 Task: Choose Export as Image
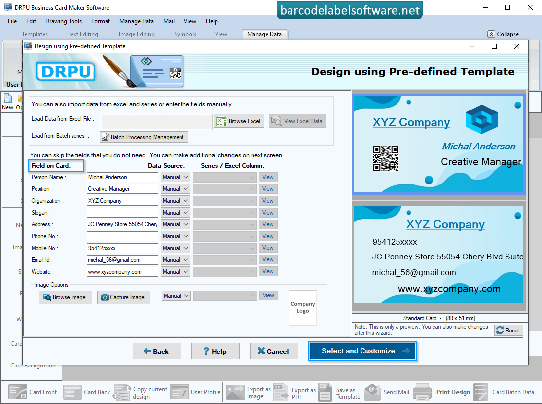pyautogui.click(x=249, y=392)
